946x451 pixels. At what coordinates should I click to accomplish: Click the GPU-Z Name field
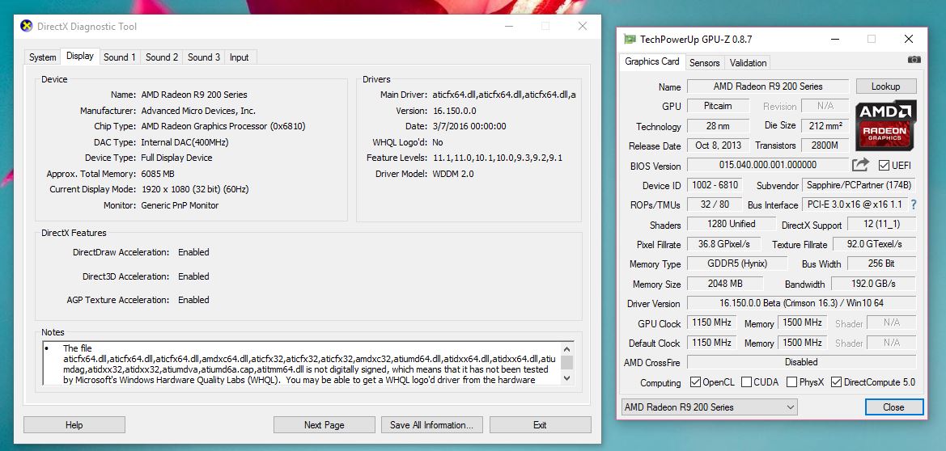767,86
